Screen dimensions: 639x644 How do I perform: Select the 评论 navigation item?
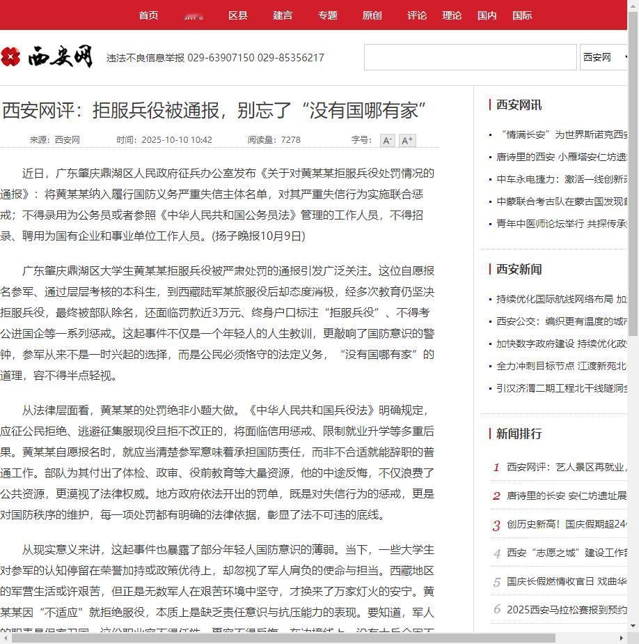417,15
